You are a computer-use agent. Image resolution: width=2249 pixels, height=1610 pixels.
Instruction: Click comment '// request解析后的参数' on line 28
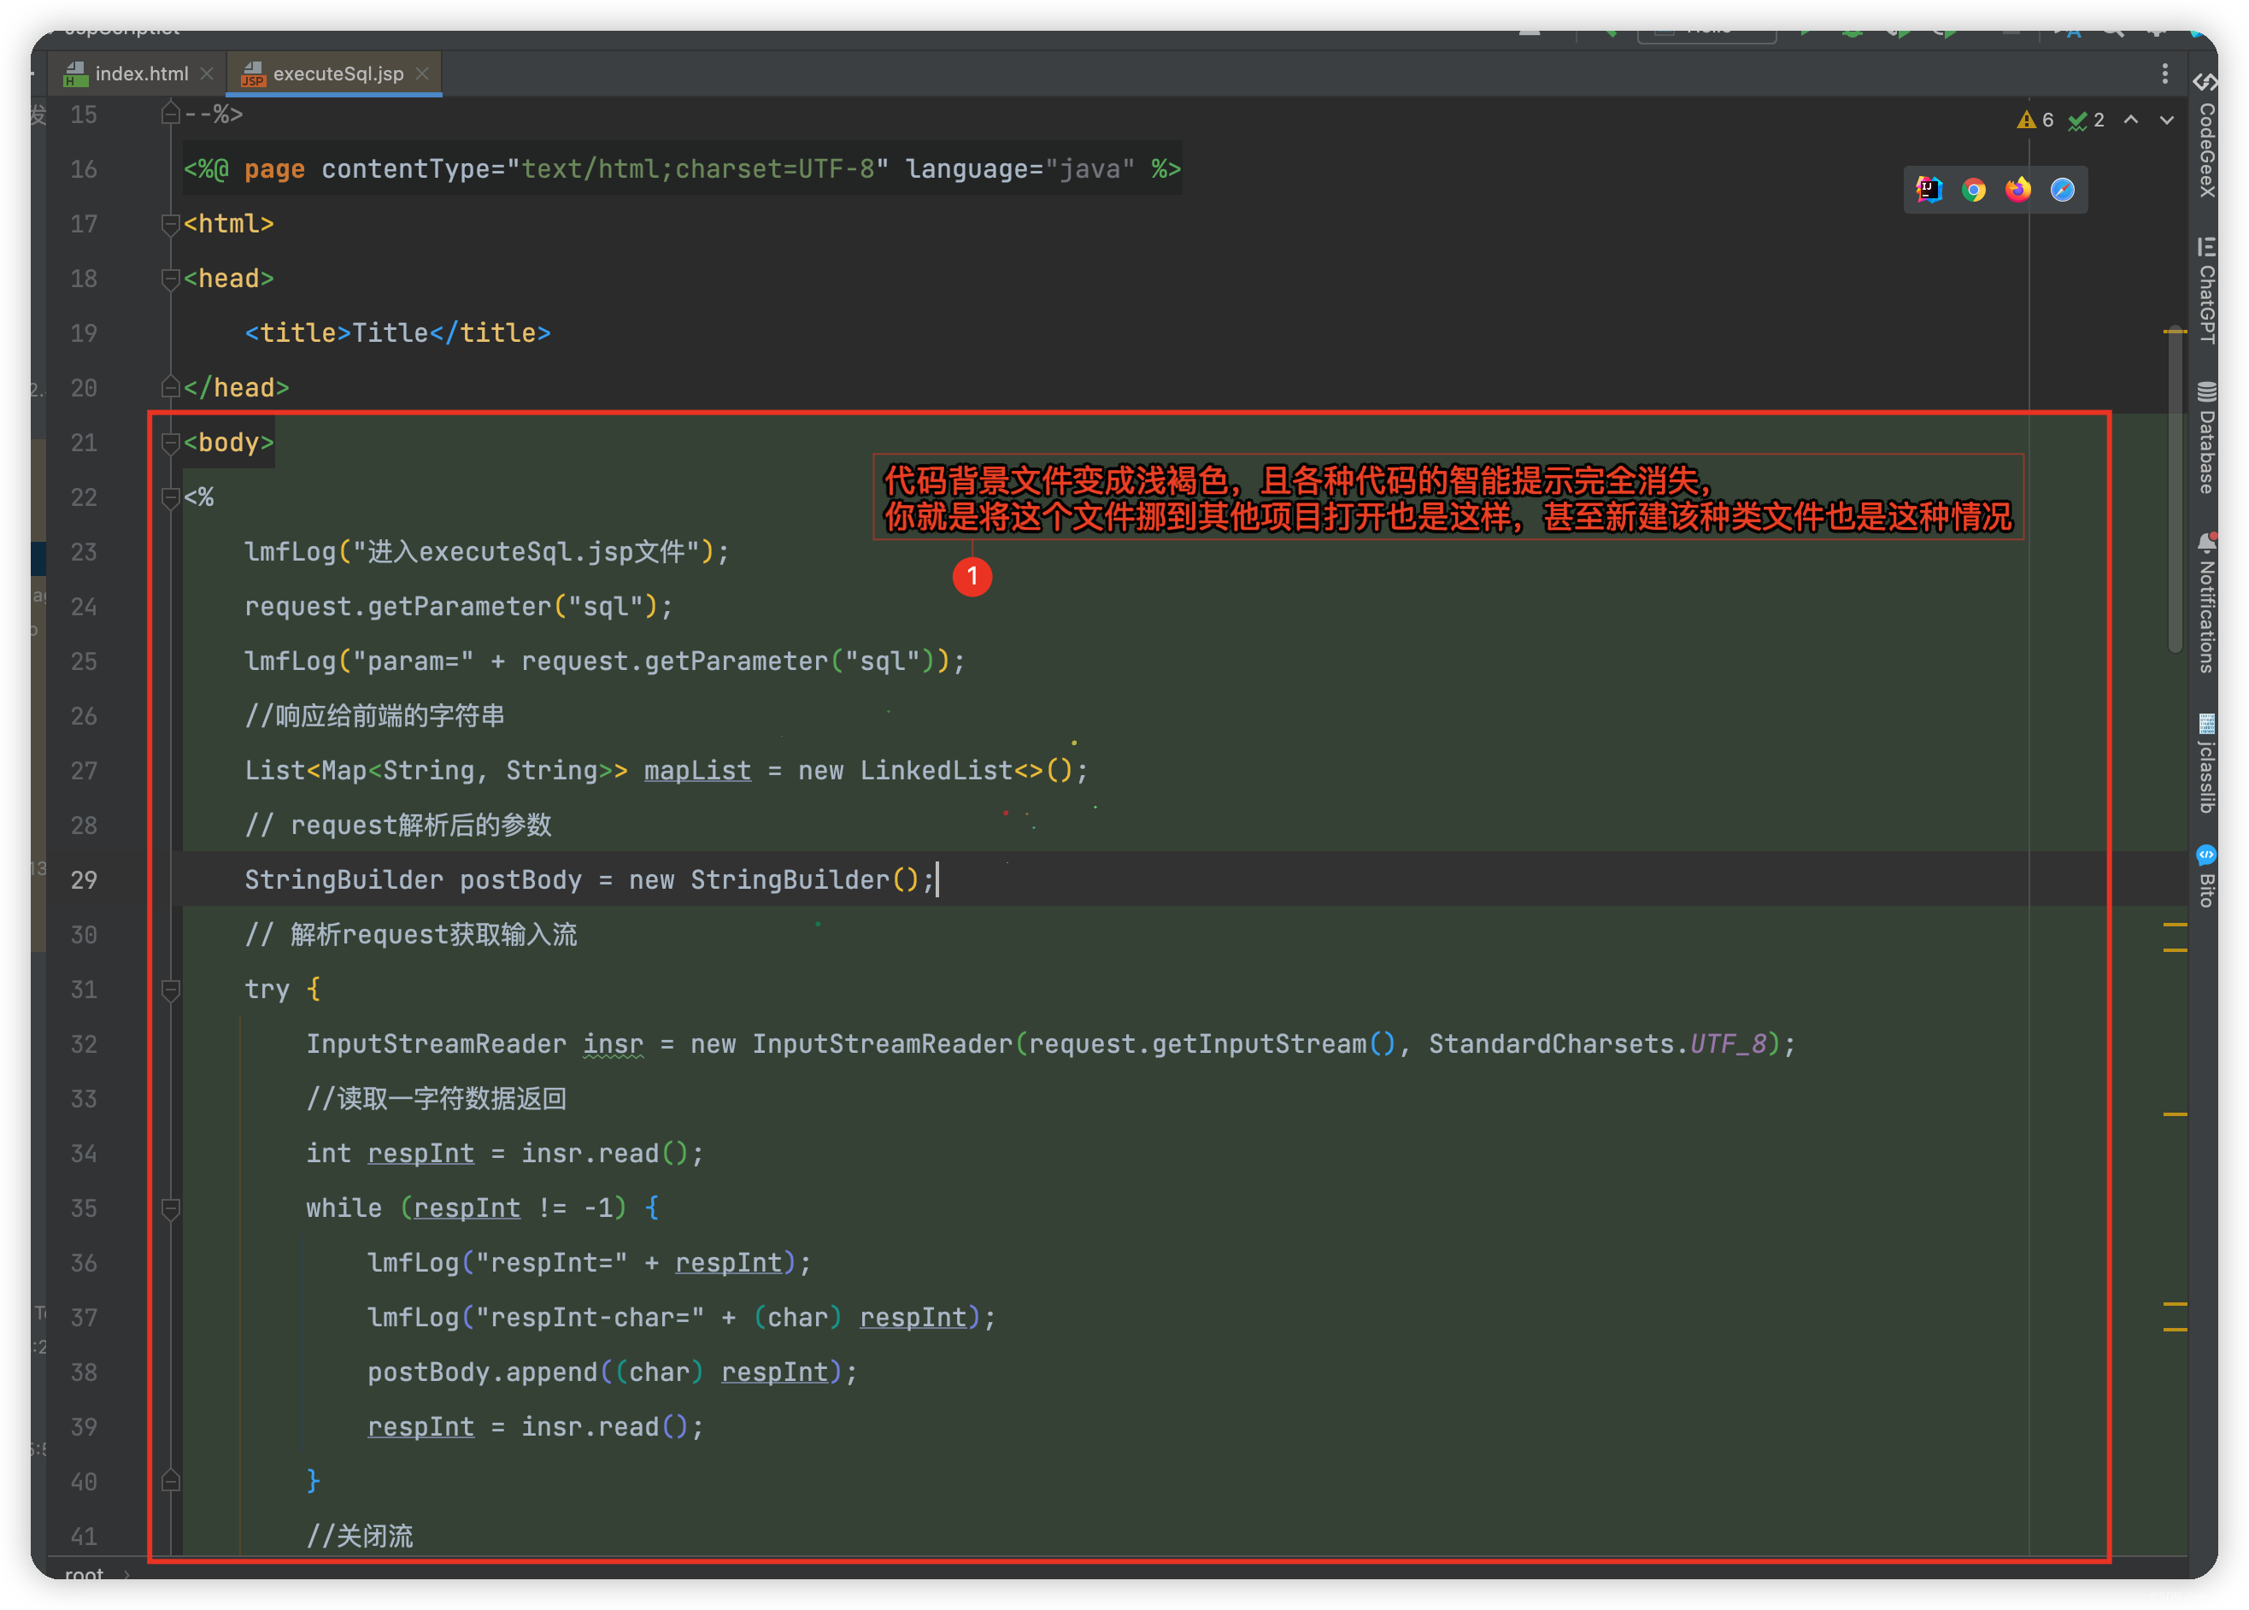tap(397, 826)
